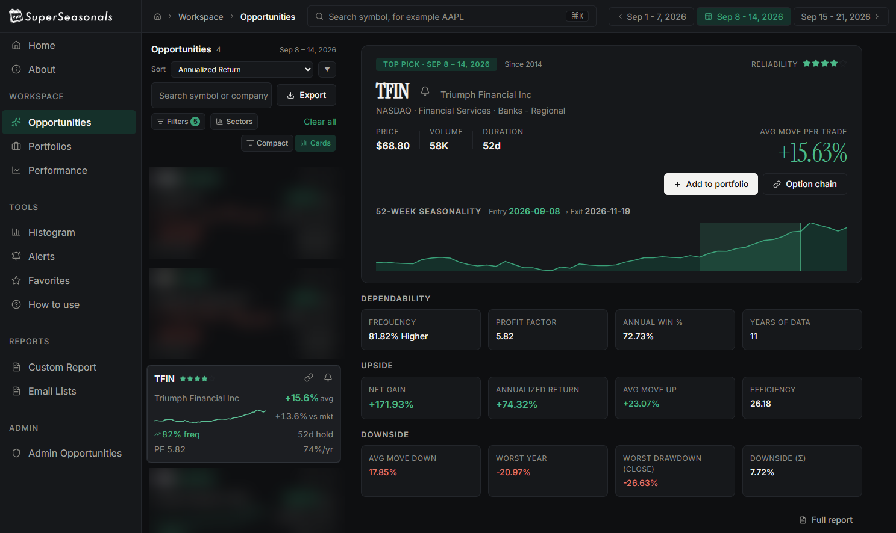Go to previous week Sep 1 - 7, 2026

pos(651,17)
